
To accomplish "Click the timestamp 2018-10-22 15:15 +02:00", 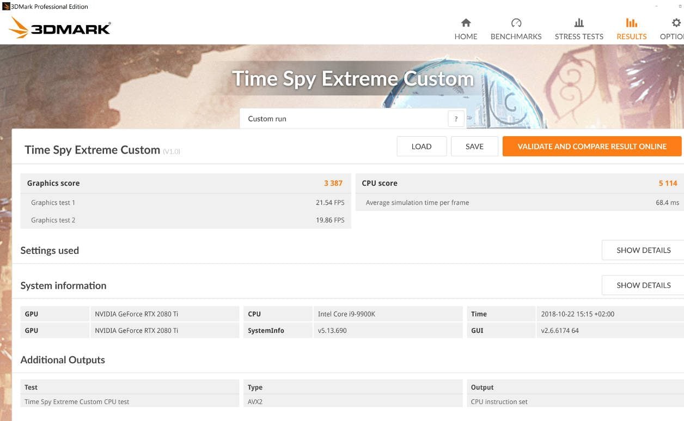I will click(x=610, y=314).
